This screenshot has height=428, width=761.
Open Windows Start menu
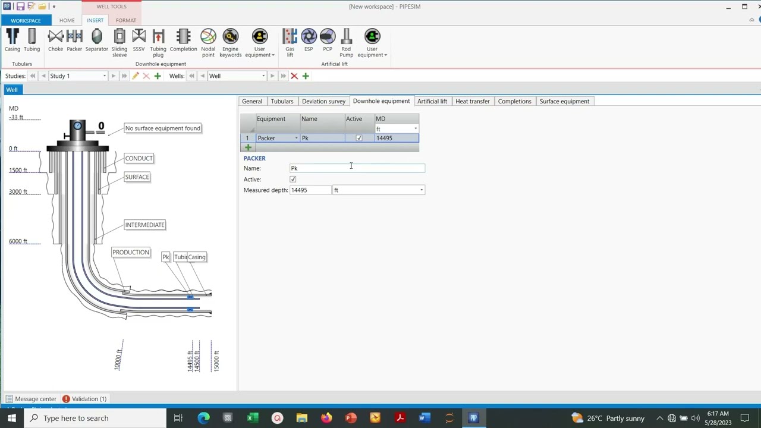point(12,418)
